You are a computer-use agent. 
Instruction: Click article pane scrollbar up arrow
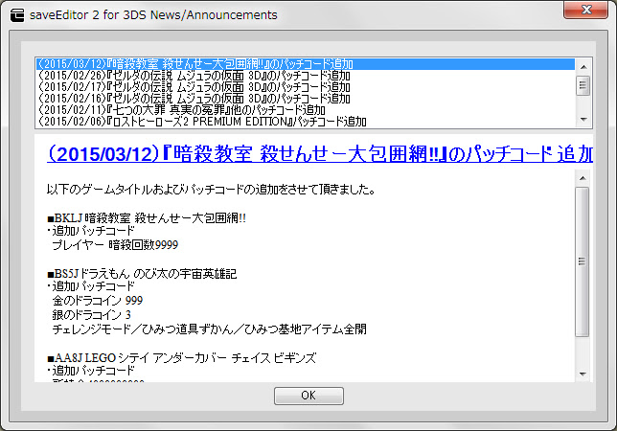coord(583,178)
